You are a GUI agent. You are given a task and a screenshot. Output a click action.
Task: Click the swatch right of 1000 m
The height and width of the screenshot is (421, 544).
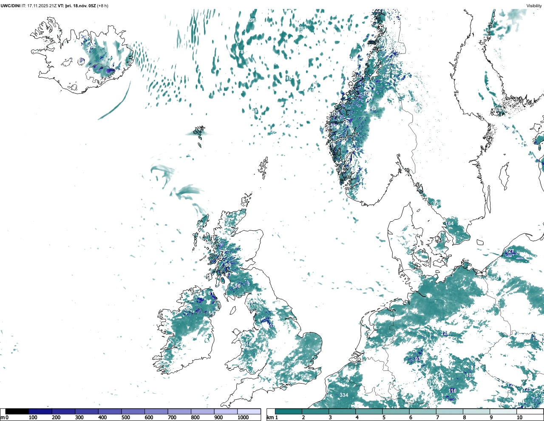[x=249, y=411]
